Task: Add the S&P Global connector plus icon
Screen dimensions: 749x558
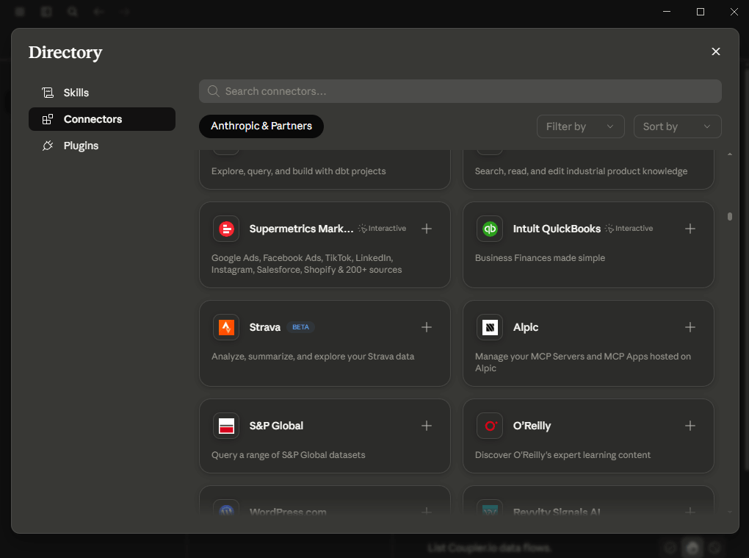Action: 426,426
